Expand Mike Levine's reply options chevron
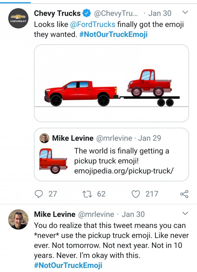Viewport: 197px width, 272px height. (x=185, y=214)
